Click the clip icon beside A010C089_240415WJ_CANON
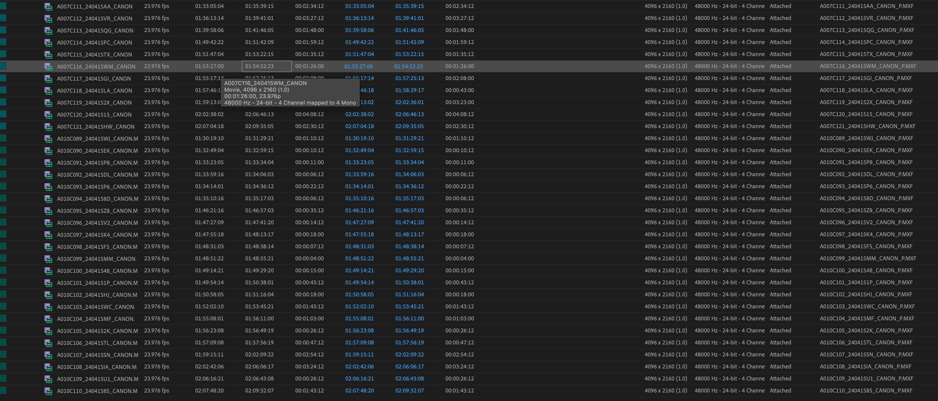Viewport: 938px width, 401px height. click(48, 139)
